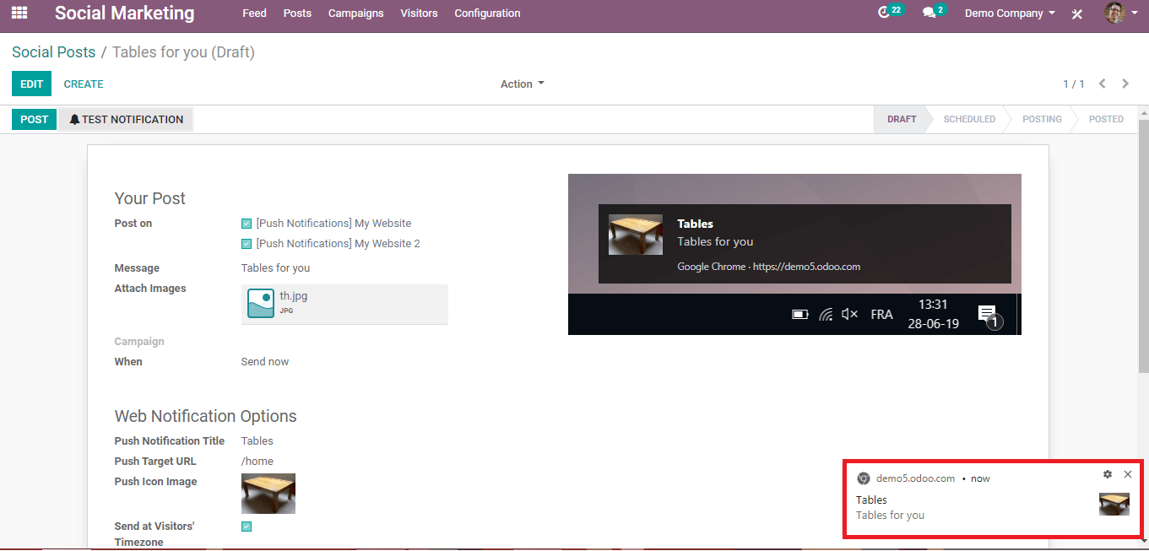Image resolution: width=1149 pixels, height=551 pixels.
Task: Toggle My Website push notifications checkbox
Action: pyautogui.click(x=247, y=224)
